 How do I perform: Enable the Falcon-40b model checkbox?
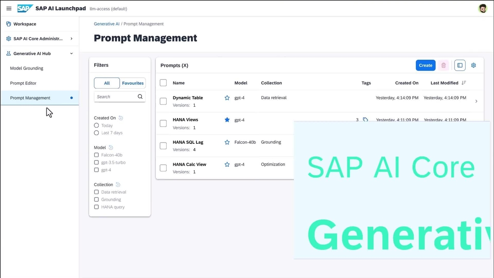[x=96, y=155]
